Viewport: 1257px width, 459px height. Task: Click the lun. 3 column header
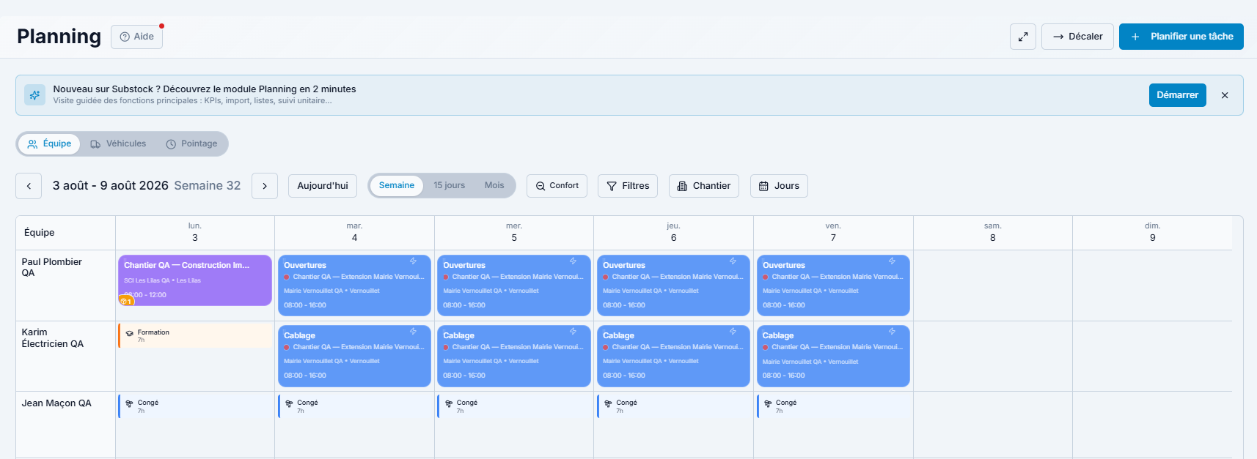click(x=195, y=232)
